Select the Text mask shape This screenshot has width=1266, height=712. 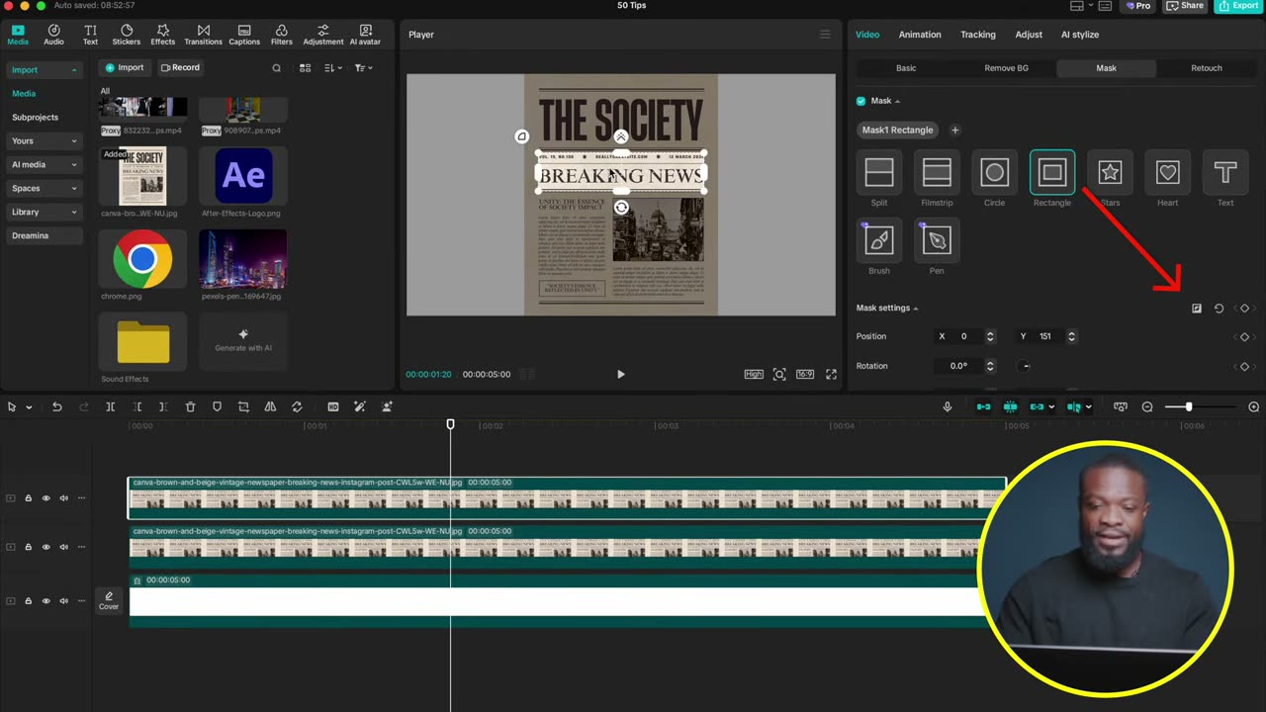pyautogui.click(x=1225, y=173)
